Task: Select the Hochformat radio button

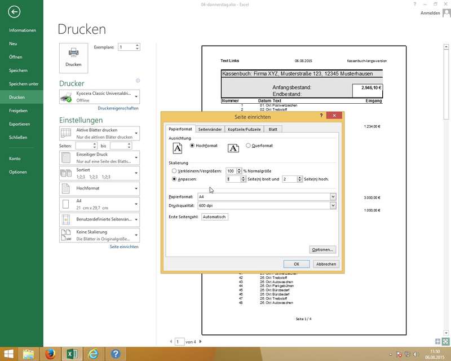Action: coord(192,146)
